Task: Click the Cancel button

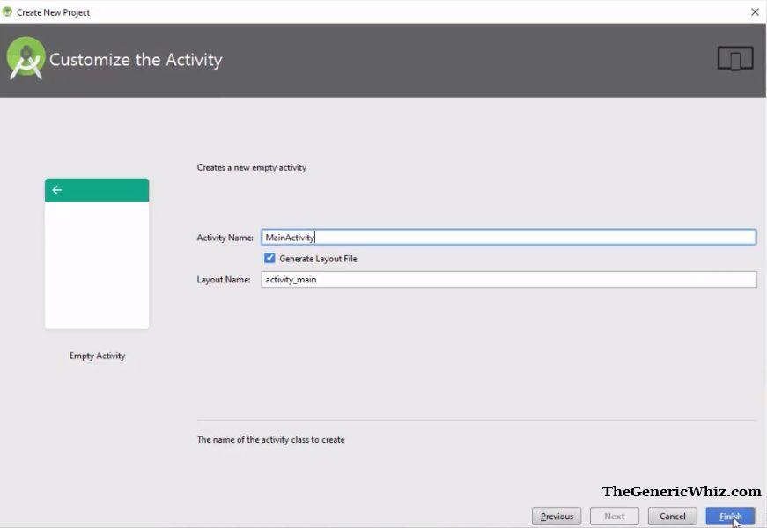Action: 672,517
